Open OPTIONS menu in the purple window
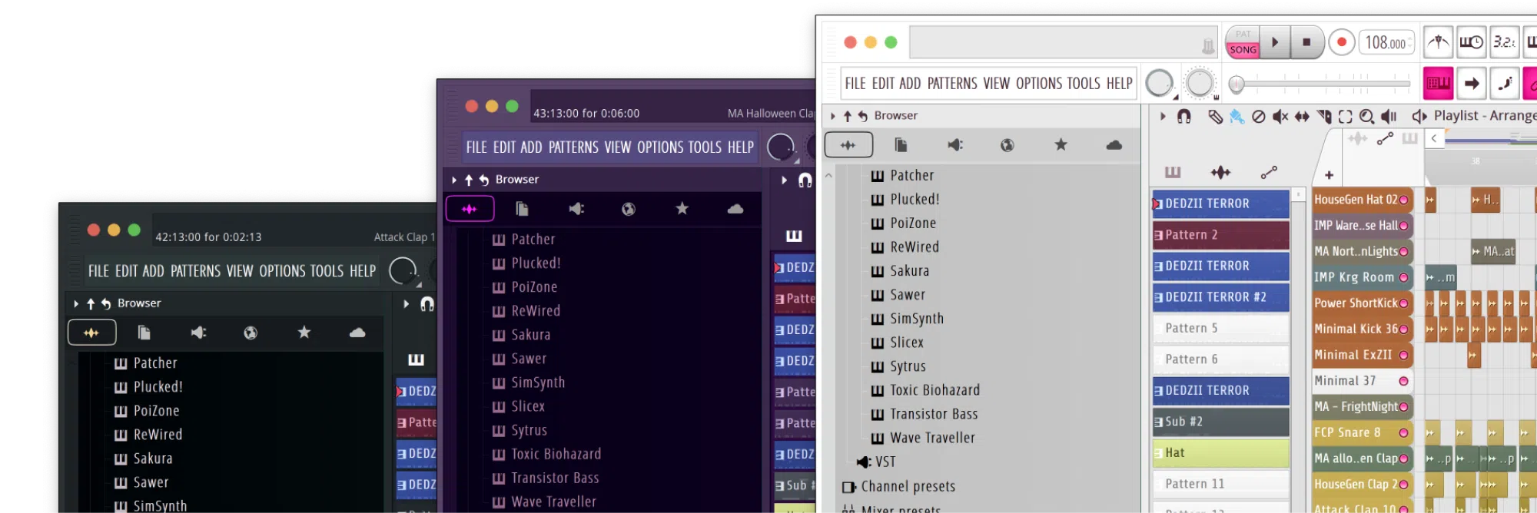 [x=661, y=147]
